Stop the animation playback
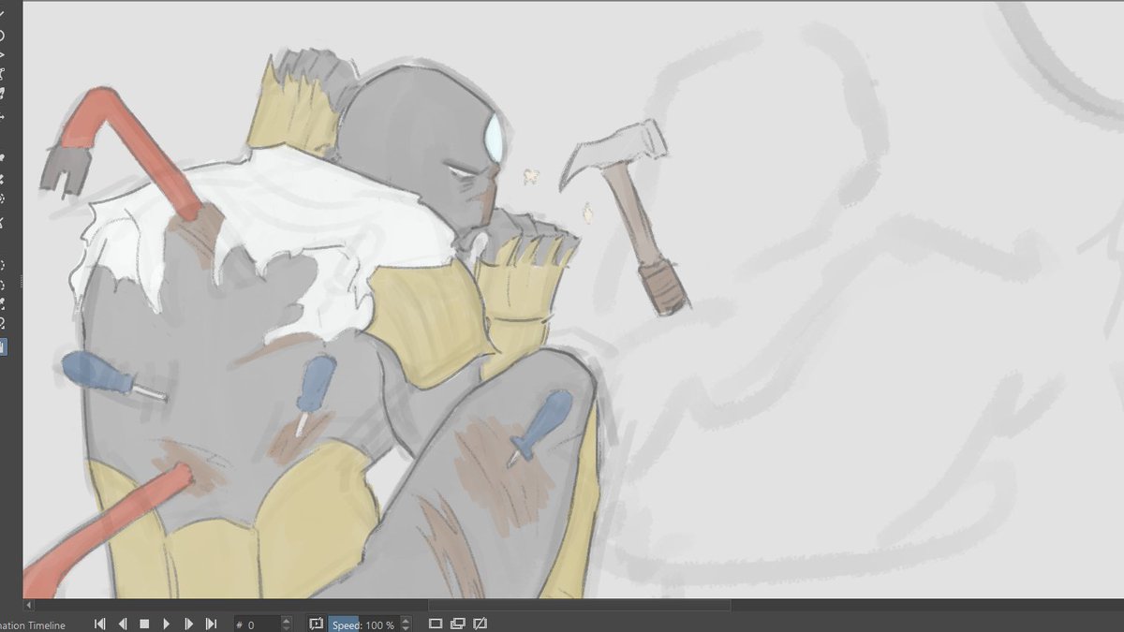Screen dimensions: 1124x632 [x=144, y=624]
